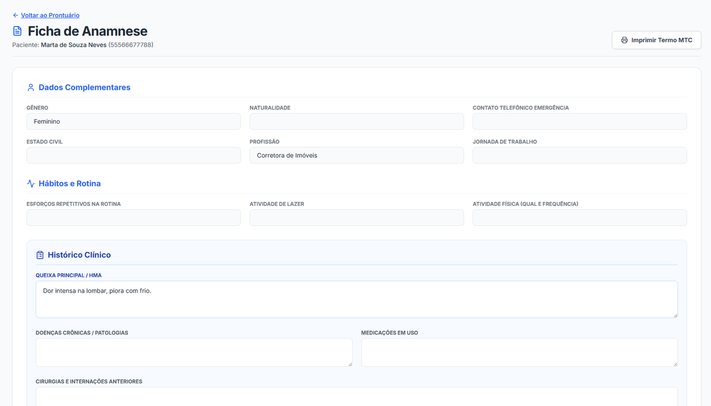This screenshot has width=711, height=406.
Task: Click patient name Marta de Souza Neves
Action: coord(74,45)
